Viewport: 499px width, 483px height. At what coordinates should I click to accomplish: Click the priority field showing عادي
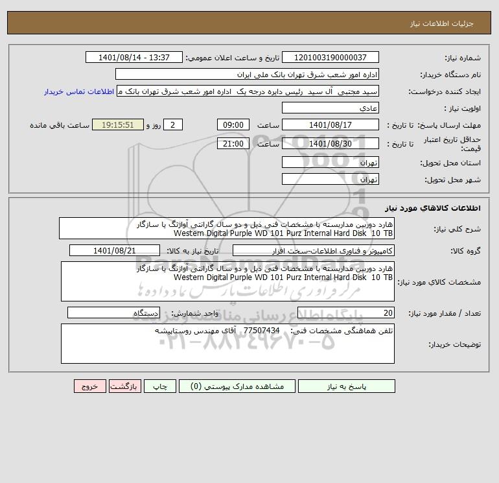[331, 108]
